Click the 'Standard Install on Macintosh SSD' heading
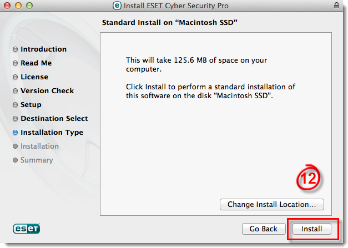348x248 pixels. click(x=170, y=22)
